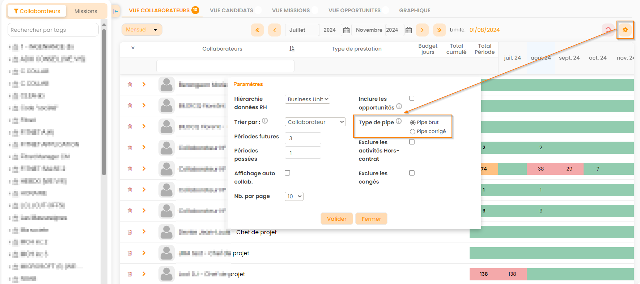Toggle the Affichage auto collab. checkbox
The image size is (640, 284).
click(x=287, y=173)
